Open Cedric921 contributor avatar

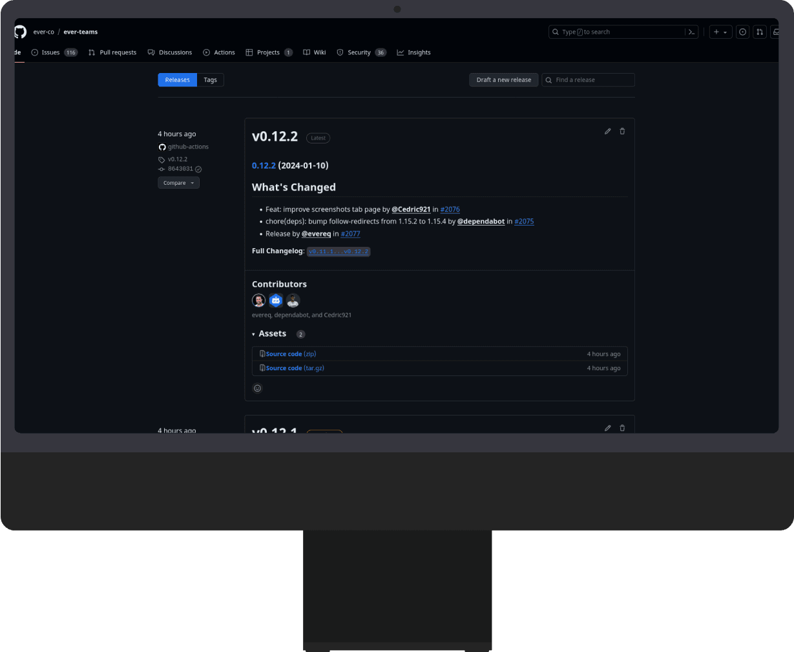coord(293,300)
